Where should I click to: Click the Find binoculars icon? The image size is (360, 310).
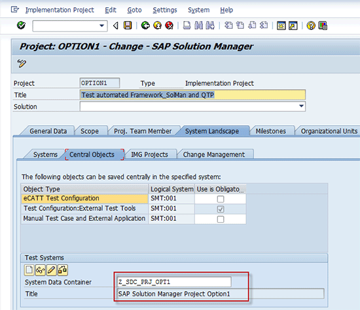tap(199, 26)
